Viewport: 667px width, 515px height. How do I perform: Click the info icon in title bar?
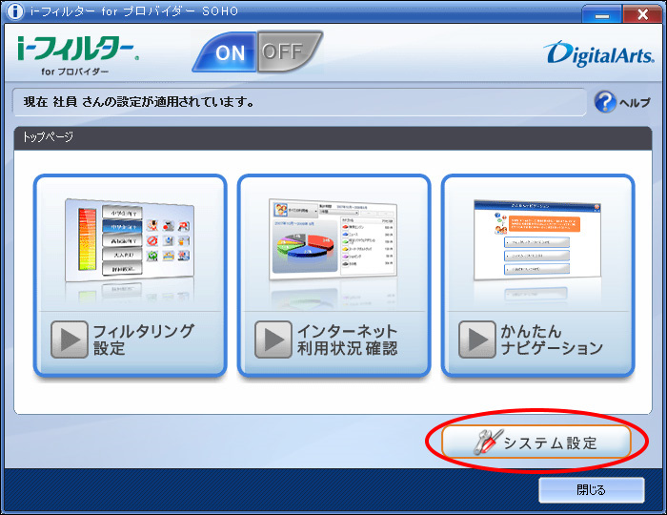point(13,10)
